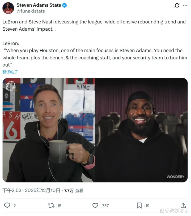
Task: Open the Grok slash-circle icon
Action: (x=177, y=5)
